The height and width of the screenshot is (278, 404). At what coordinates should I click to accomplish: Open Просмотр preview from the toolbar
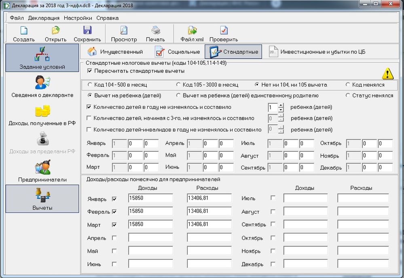(124, 31)
